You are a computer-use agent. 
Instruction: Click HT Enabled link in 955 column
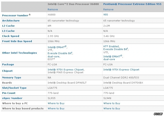[x=111, y=46]
